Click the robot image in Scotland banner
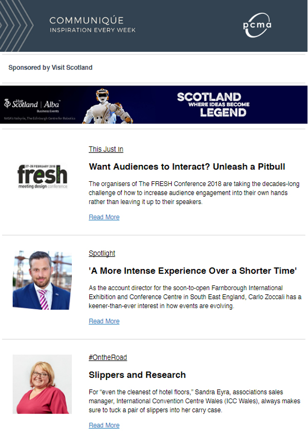Viewport: 308px width, 436px height. pyautogui.click(x=108, y=106)
